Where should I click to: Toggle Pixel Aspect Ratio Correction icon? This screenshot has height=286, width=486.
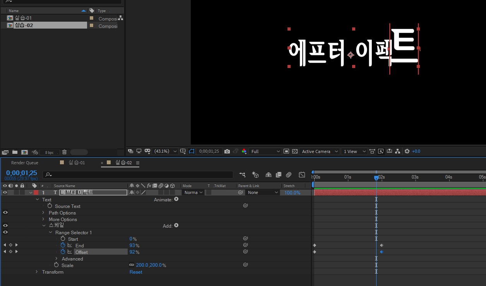(372, 151)
